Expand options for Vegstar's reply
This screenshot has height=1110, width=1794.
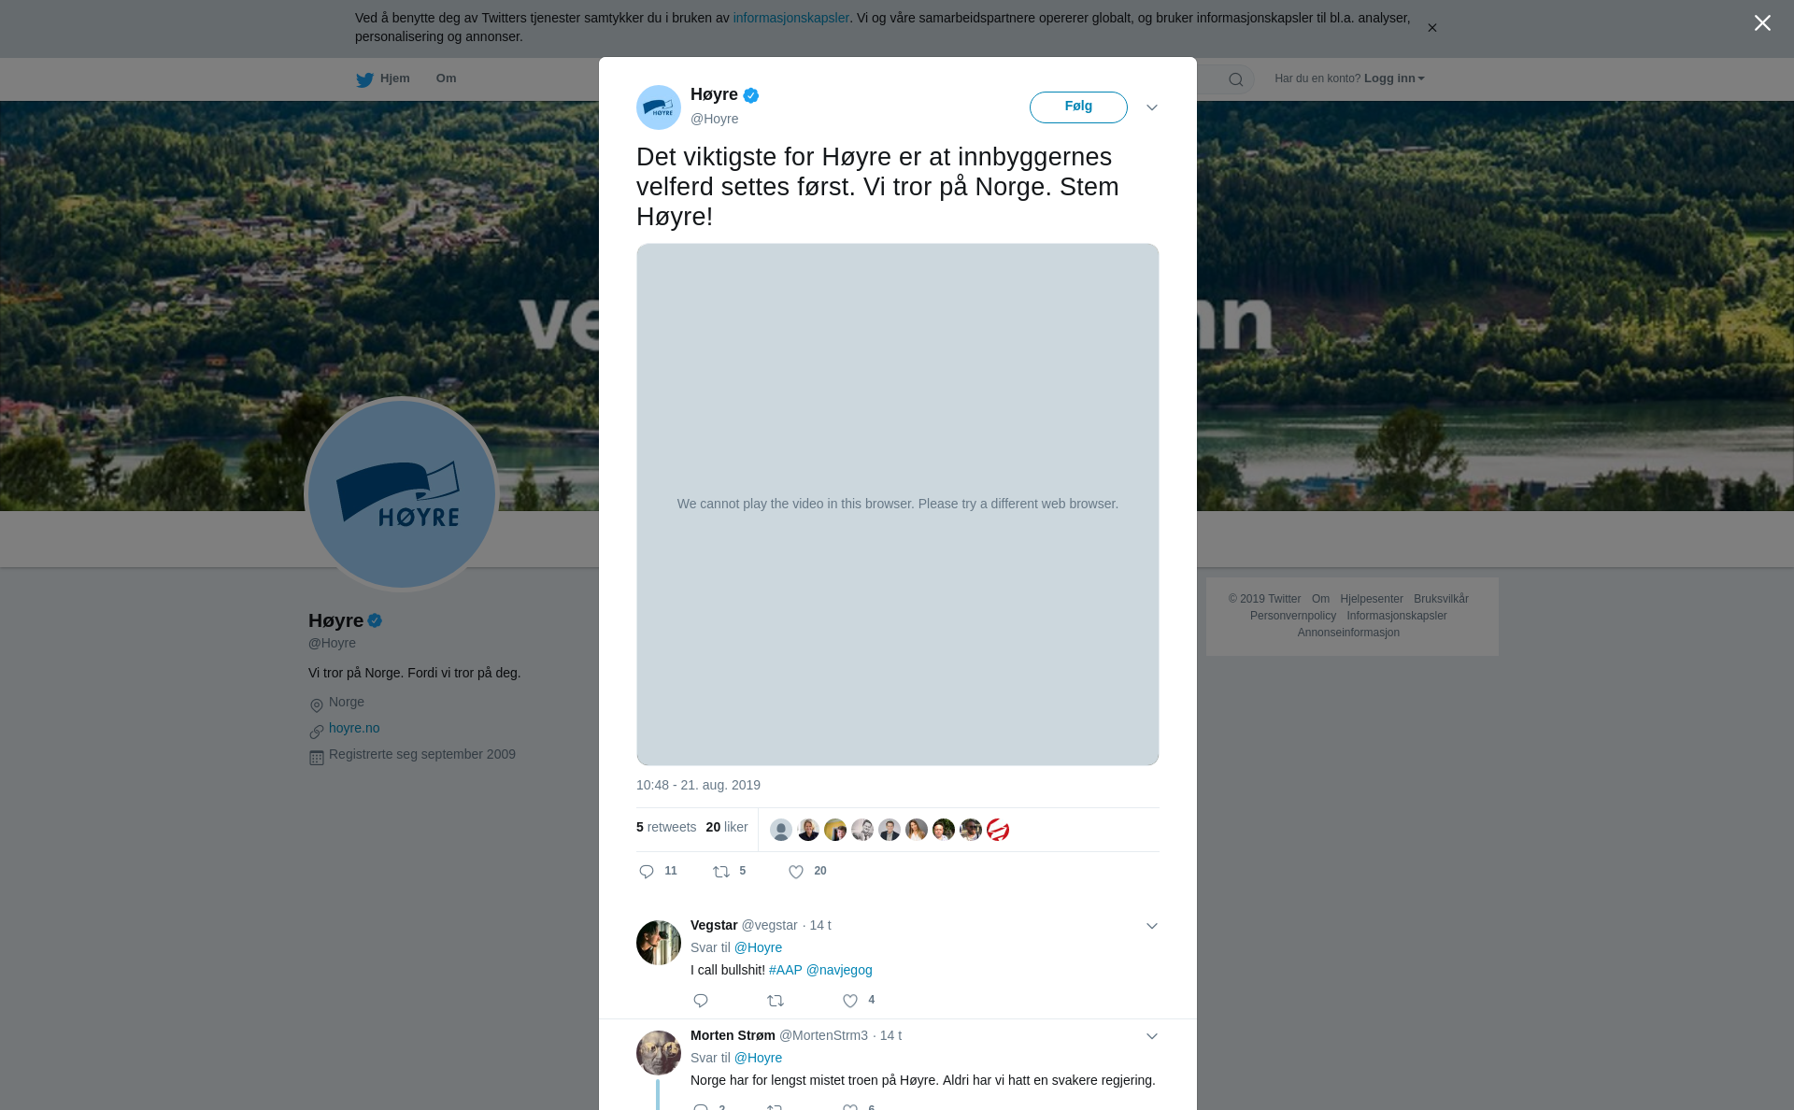[1152, 926]
